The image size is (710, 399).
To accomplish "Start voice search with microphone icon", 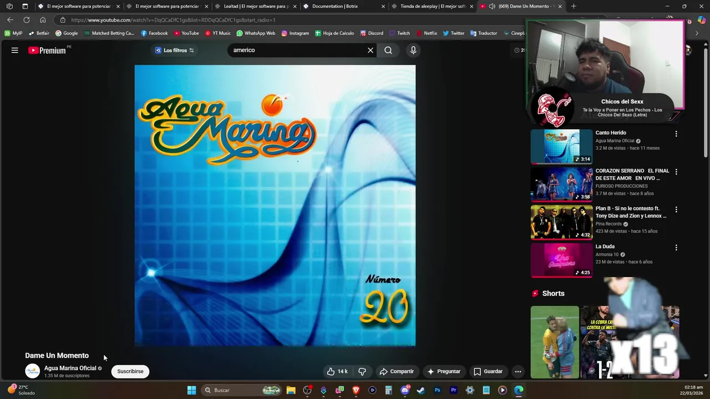I will point(413,50).
